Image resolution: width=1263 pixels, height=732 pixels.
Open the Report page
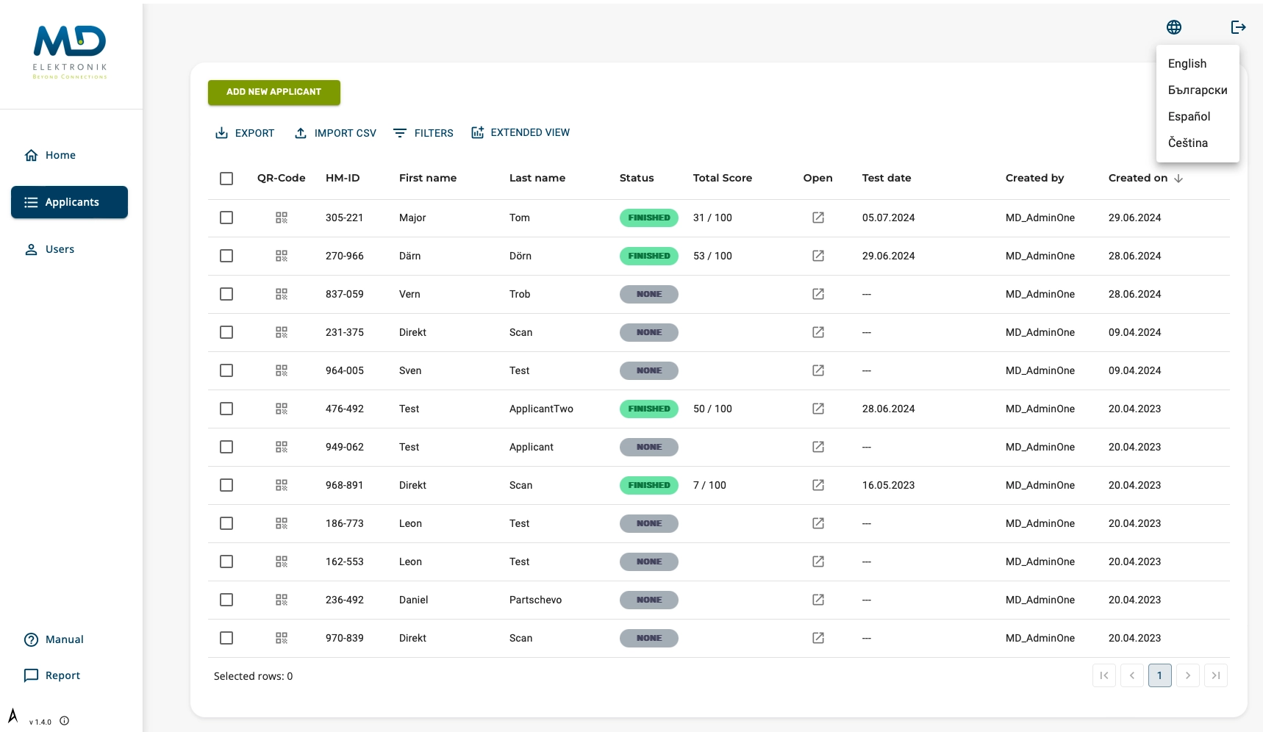52,675
